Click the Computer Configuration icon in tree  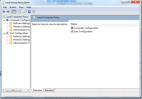(7, 20)
